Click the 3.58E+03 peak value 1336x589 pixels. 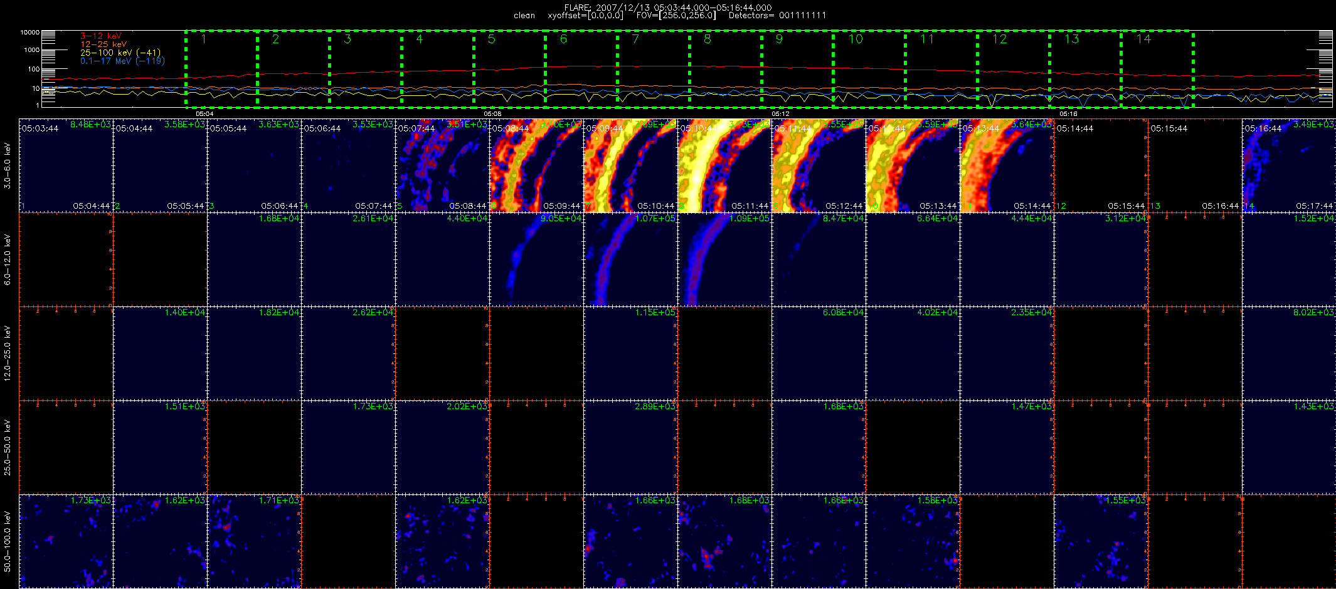click(x=184, y=125)
